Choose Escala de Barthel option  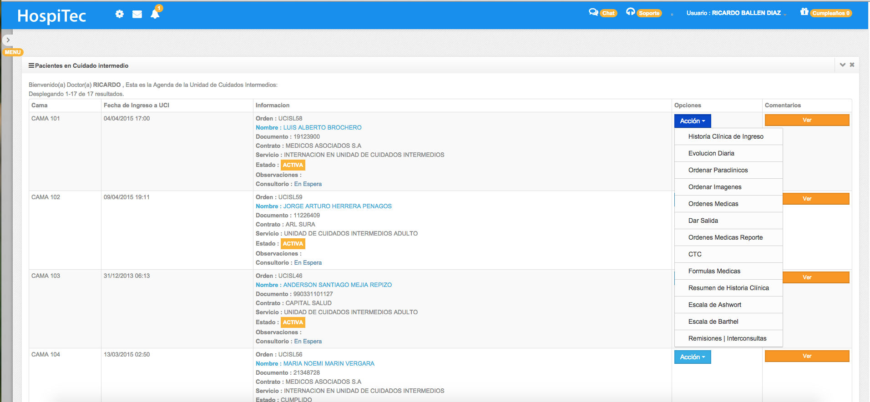click(713, 322)
